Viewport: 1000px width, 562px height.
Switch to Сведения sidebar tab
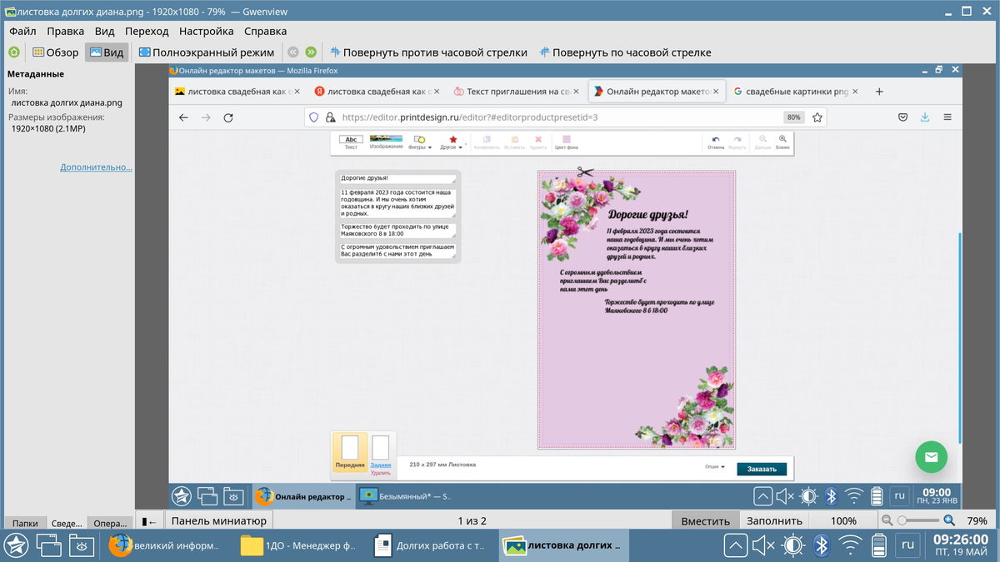(x=67, y=523)
